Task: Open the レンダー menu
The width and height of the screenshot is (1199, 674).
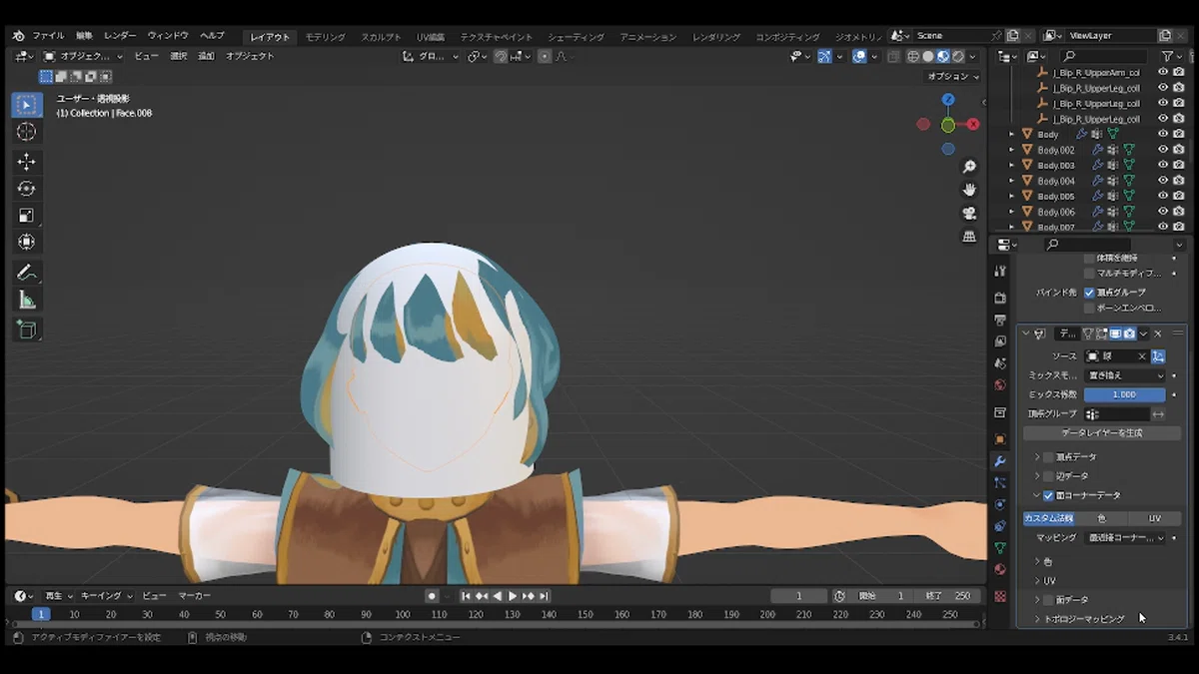Action: (120, 36)
